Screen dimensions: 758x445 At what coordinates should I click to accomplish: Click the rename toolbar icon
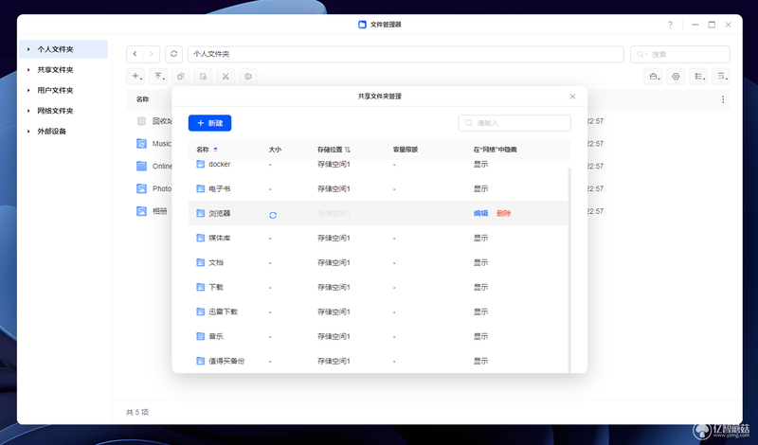click(x=248, y=77)
